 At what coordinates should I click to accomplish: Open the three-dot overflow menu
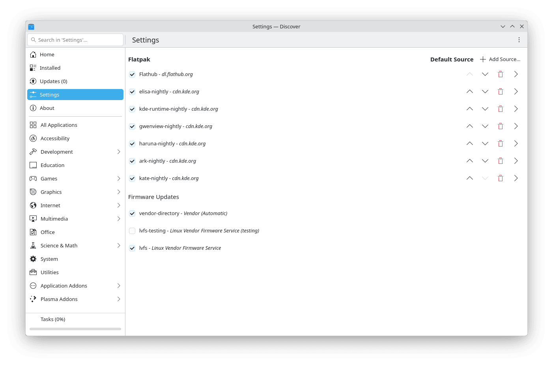[519, 40]
